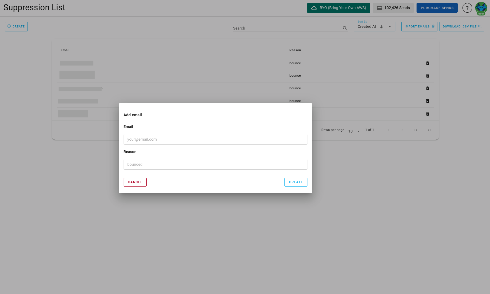Click the Reason field showing bounced placeholder
The height and width of the screenshot is (294, 490).
[215, 164]
